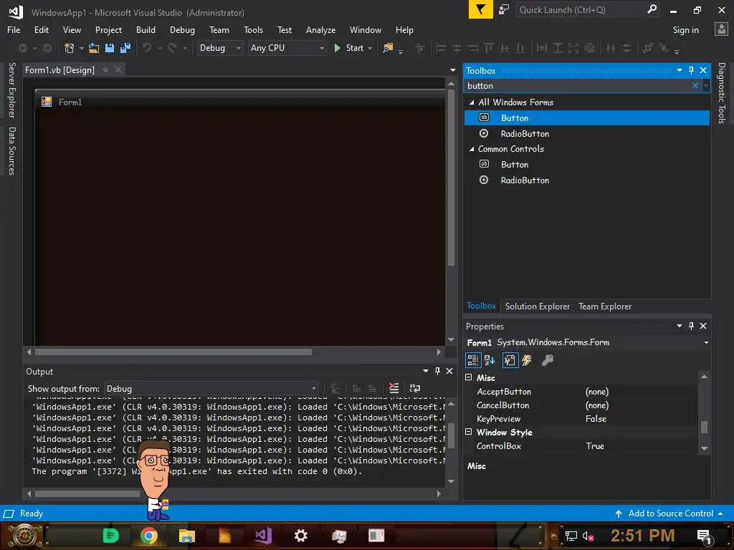Click the Property Pages wrench icon
Image resolution: width=734 pixels, height=550 pixels.
click(547, 360)
